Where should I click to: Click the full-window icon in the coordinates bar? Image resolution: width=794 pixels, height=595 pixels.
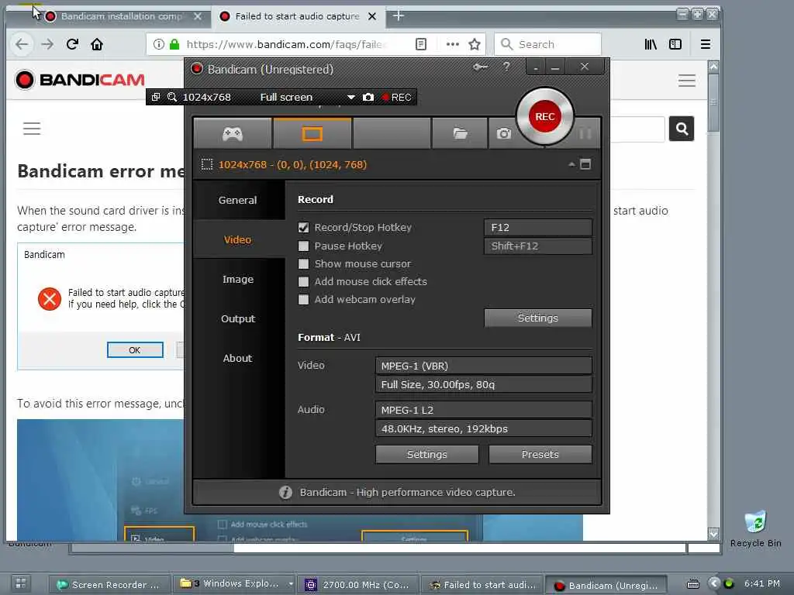pyautogui.click(x=585, y=164)
